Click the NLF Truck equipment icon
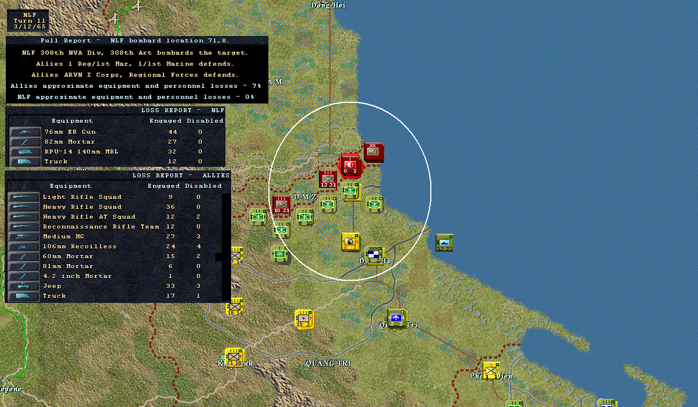This screenshot has height=407, width=698. 25,162
